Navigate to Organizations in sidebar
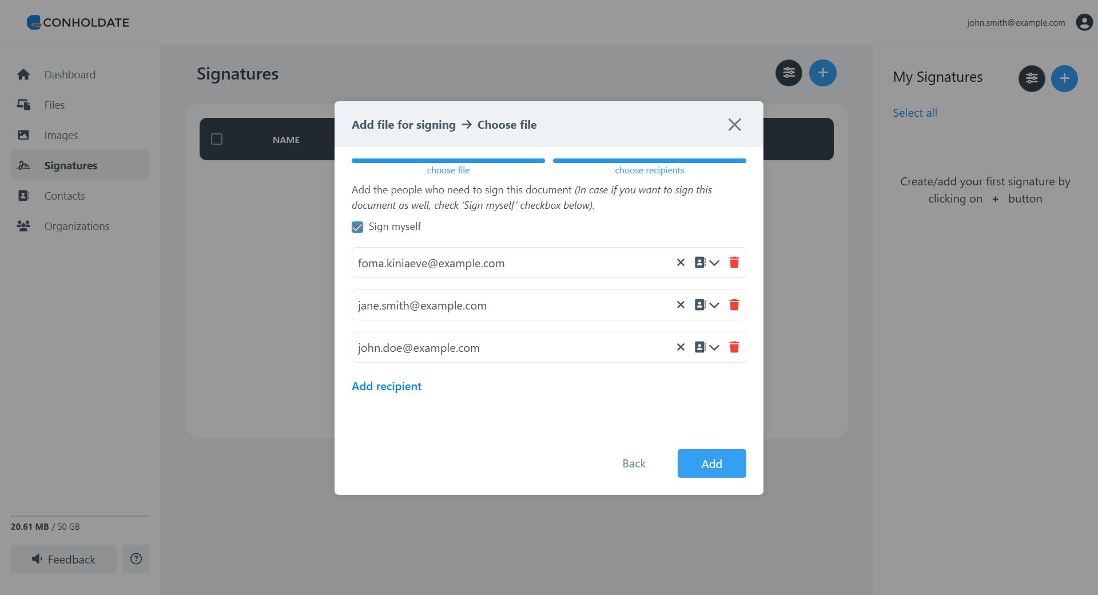 coord(77,226)
